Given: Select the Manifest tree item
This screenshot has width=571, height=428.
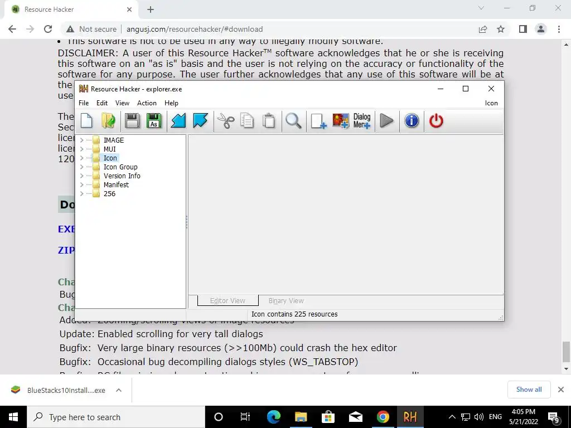Looking at the screenshot, I should click(116, 184).
